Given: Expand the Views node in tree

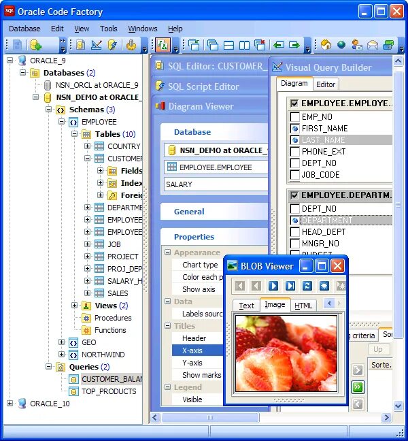Looking at the screenshot, I should 75,305.
